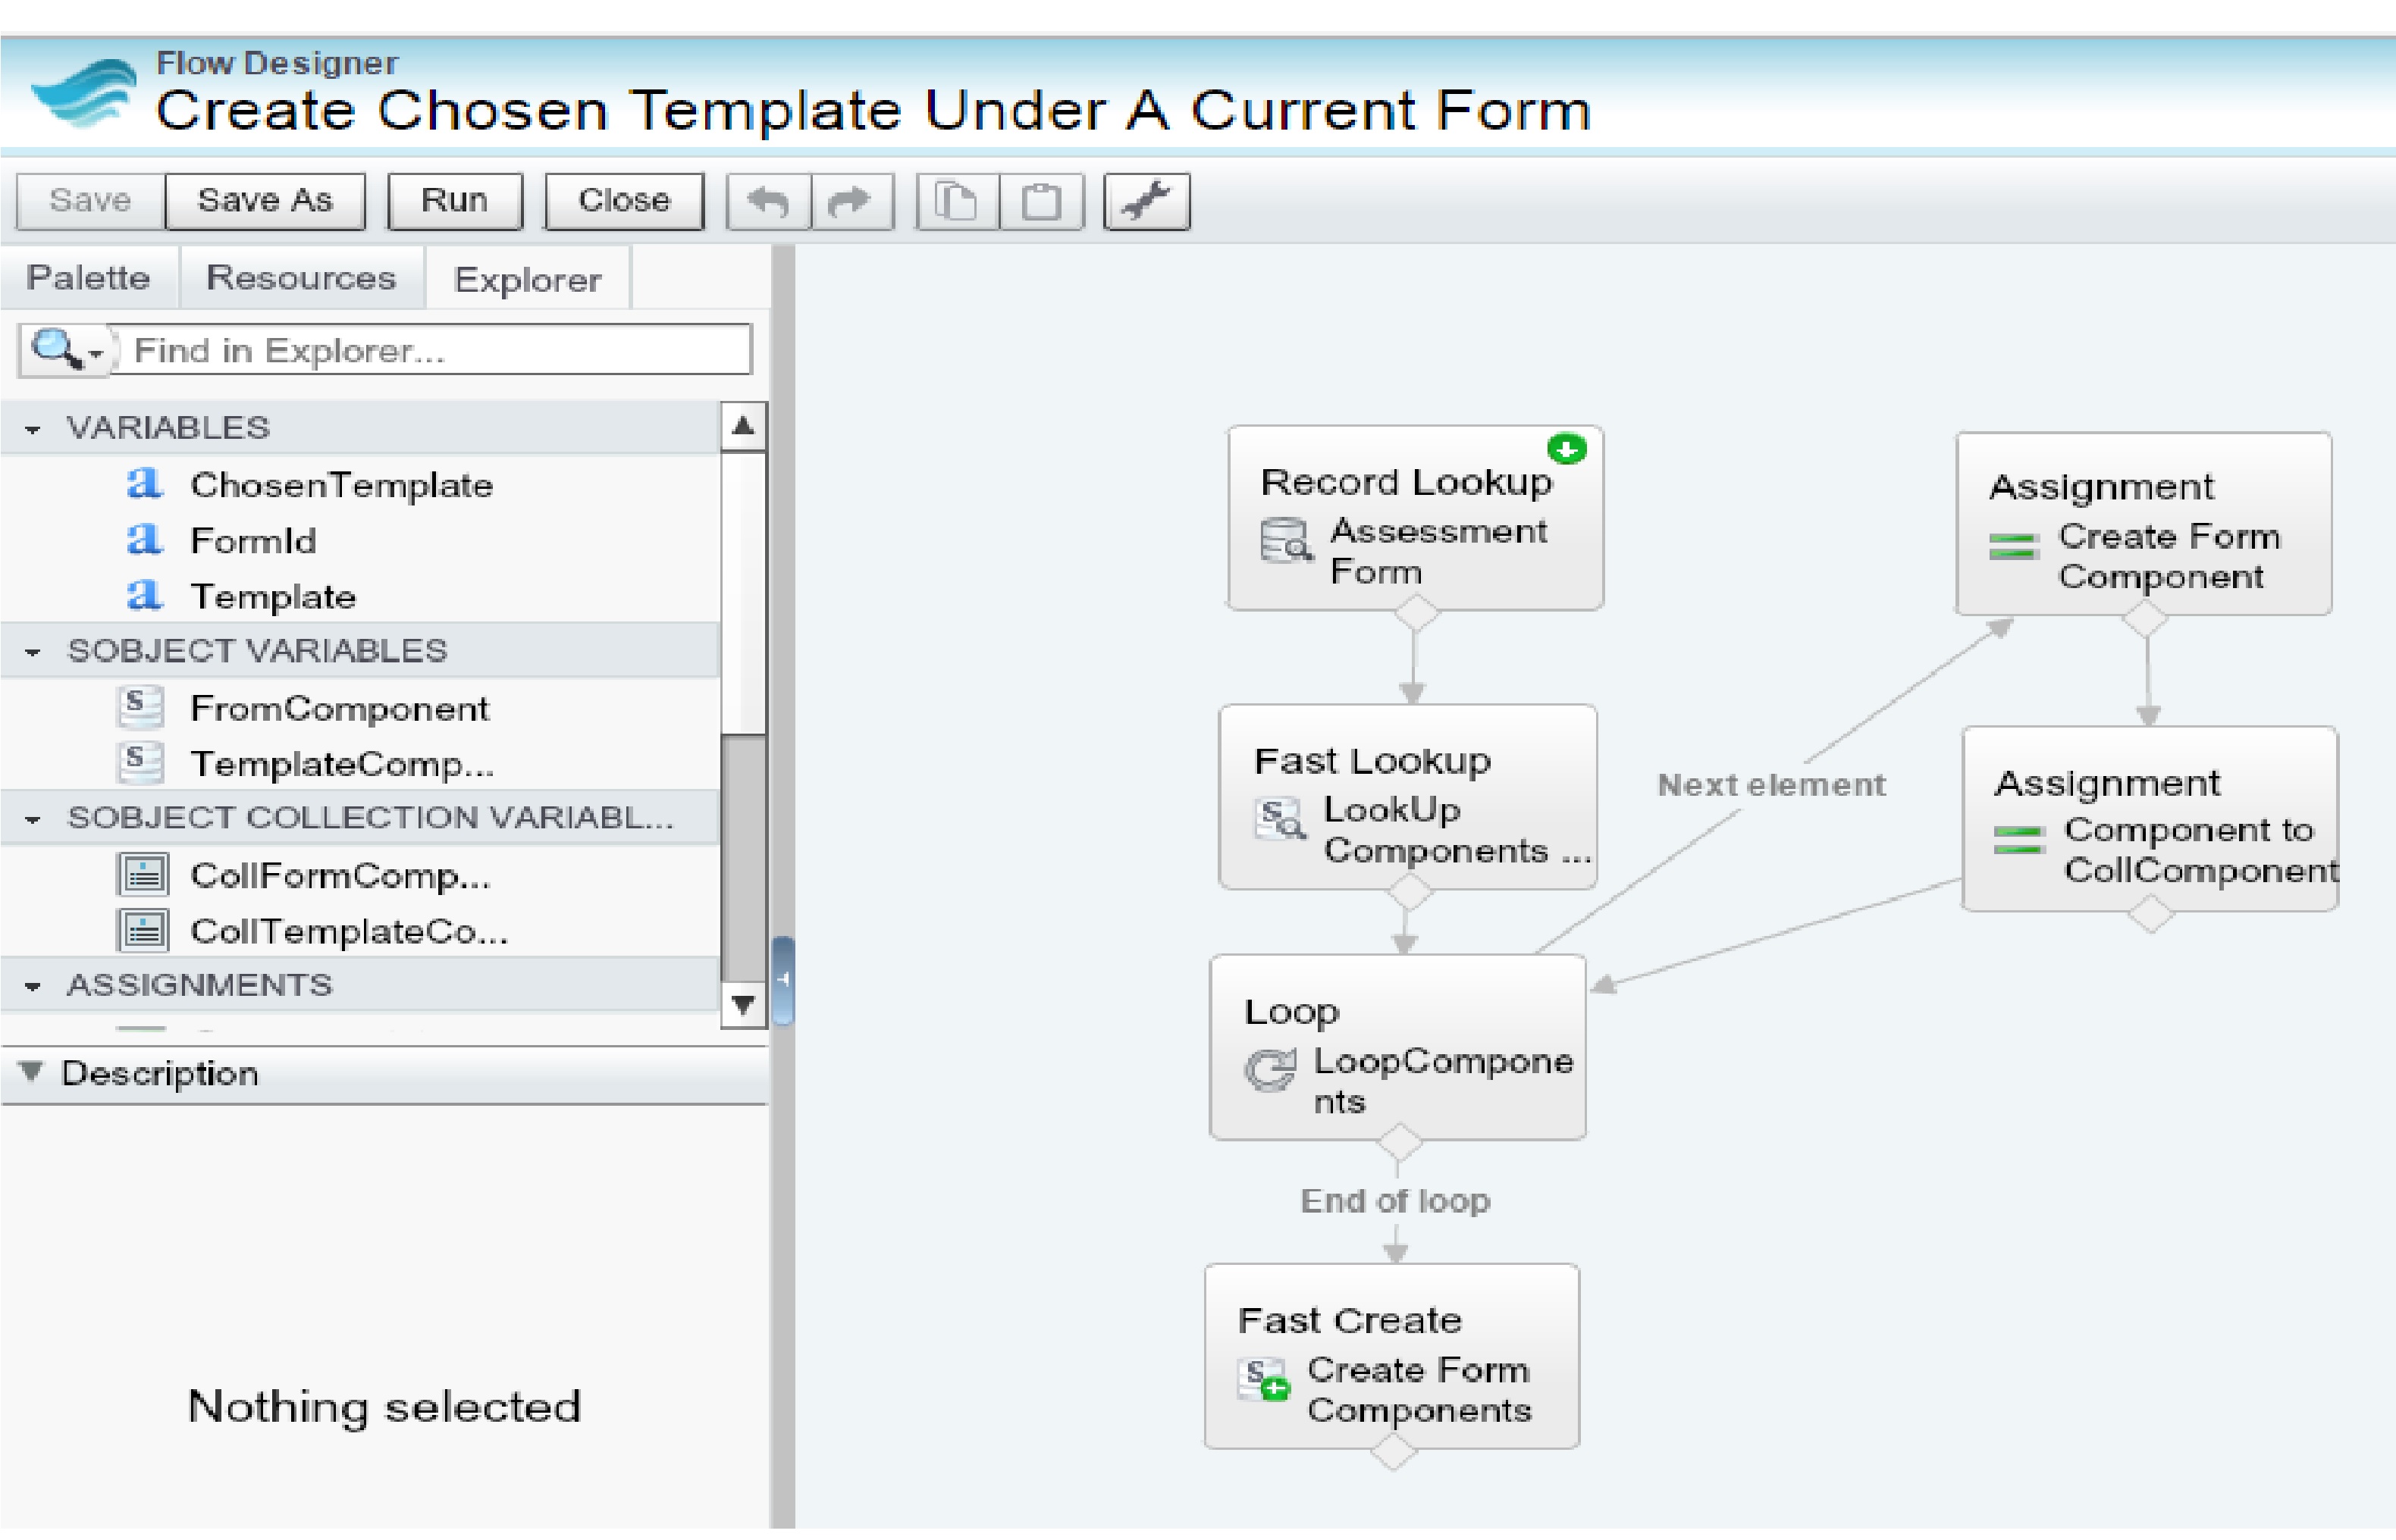Viewport: 2396px width, 1540px height.
Task: Click the Paste clipboard icon
Action: 1042,201
